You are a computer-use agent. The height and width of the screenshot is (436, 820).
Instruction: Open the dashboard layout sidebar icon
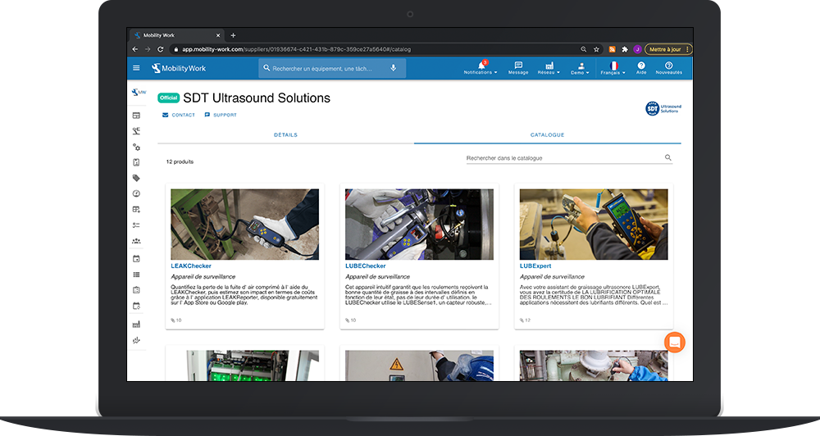tap(136, 116)
